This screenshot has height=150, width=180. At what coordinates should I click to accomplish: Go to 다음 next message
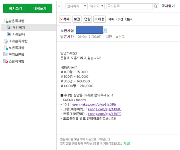129,19
